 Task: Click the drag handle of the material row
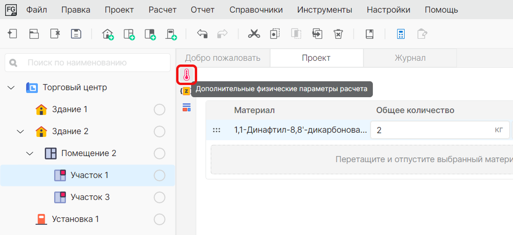[x=216, y=130]
